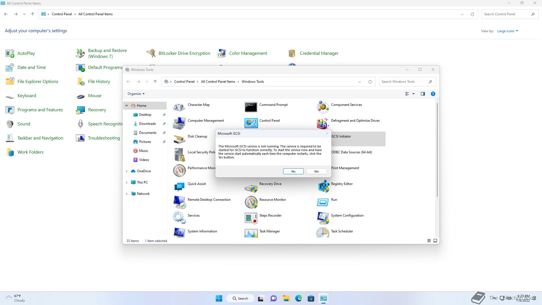The height and width of the screenshot is (305, 542).
Task: Open Credential Manager in Control Panel
Action: point(313,53)
